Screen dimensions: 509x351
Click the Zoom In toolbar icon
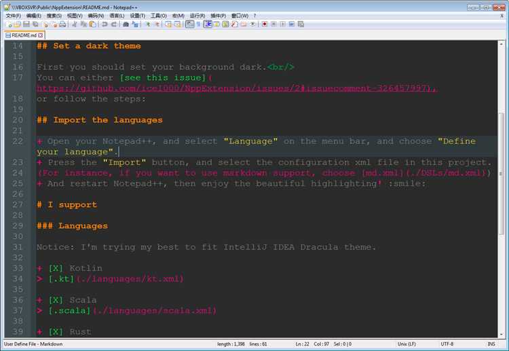click(x=147, y=24)
